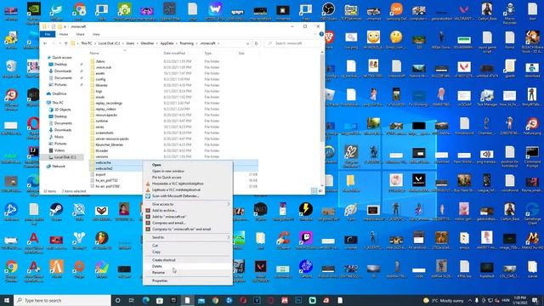Click the AppData breadcrumb segment
544x306 pixels.
pyautogui.click(x=167, y=43)
